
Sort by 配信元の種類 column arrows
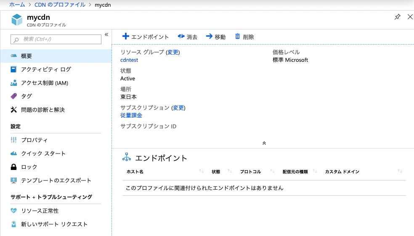(315, 171)
